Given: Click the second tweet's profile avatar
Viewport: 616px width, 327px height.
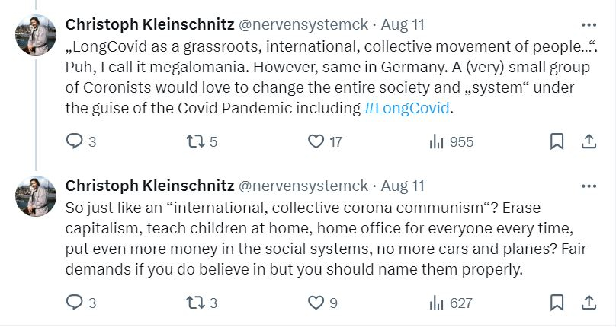Looking at the screenshot, I should [36, 196].
